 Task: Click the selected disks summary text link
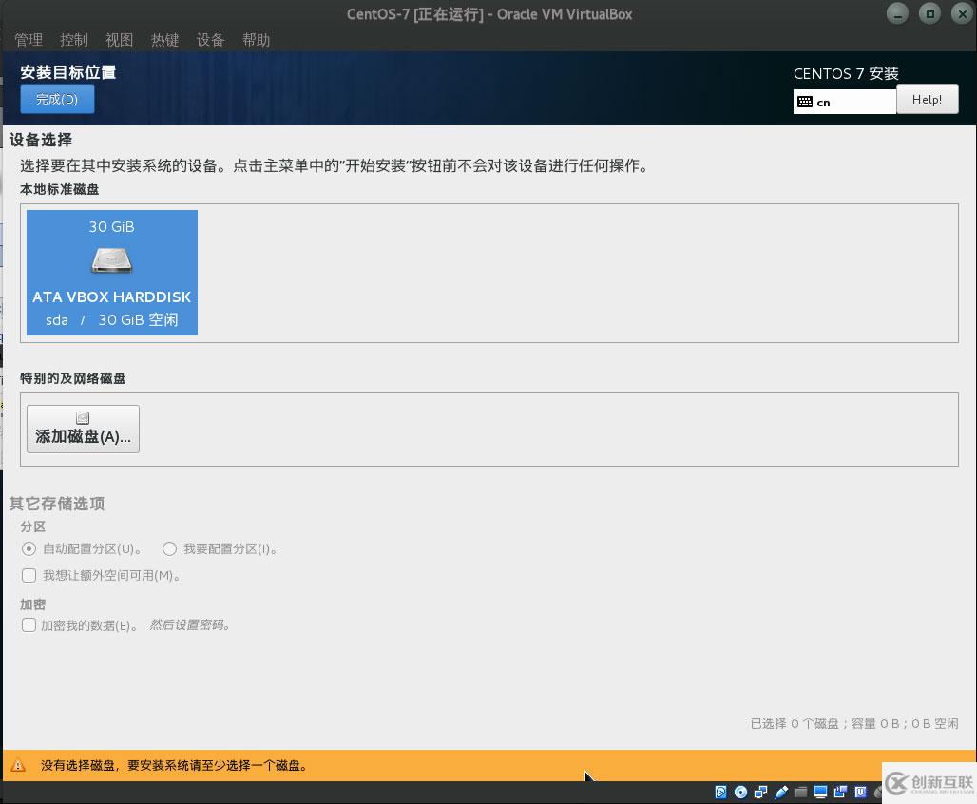(854, 723)
